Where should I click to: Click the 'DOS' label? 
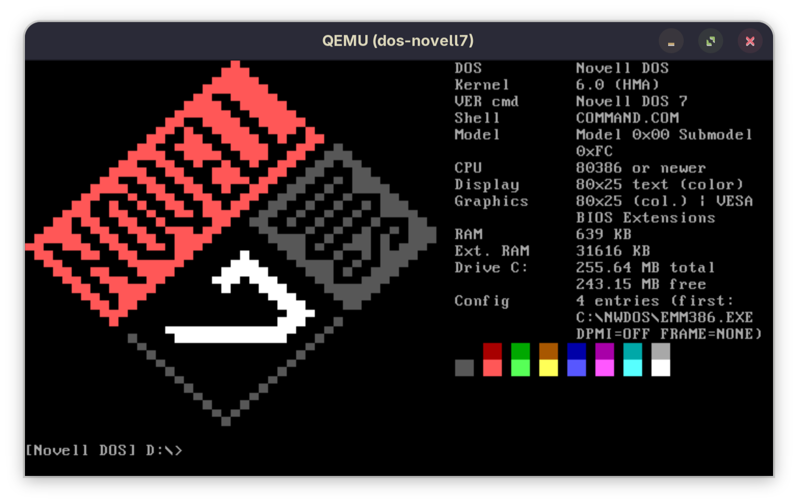(468, 68)
